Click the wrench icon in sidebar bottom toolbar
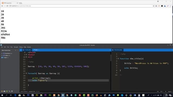The image size is (173, 97). (x=9, y=91)
